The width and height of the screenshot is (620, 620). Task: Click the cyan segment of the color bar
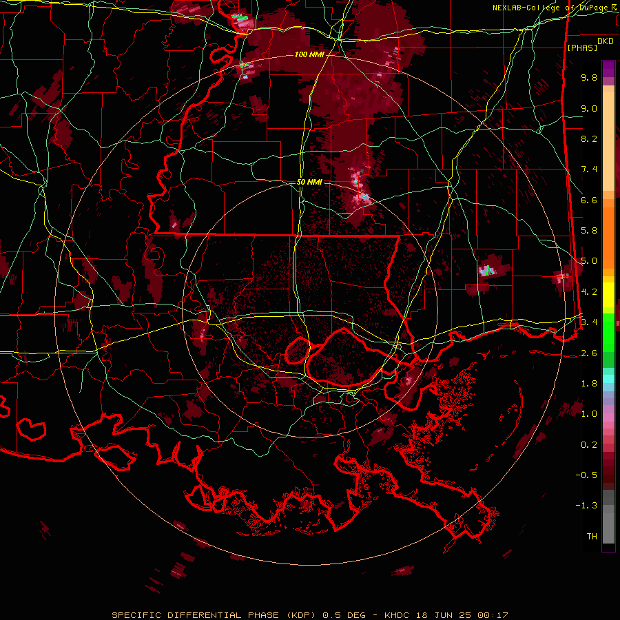pos(608,379)
